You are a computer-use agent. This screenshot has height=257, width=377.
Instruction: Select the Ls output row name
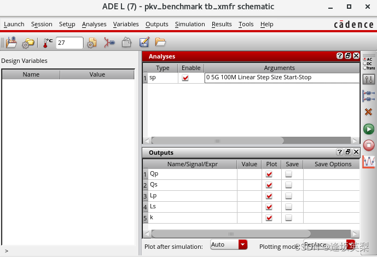click(193, 207)
